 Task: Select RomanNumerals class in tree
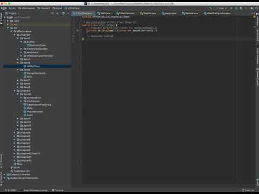(x=35, y=73)
